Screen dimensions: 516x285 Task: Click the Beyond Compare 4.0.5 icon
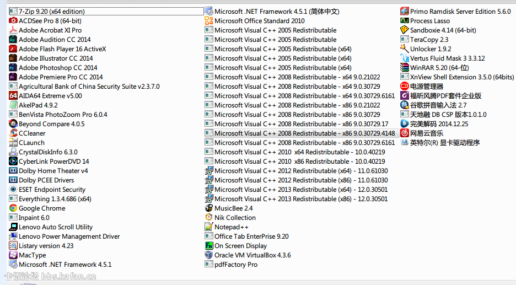click(x=13, y=123)
